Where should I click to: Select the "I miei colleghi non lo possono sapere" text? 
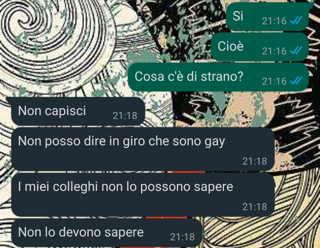pyautogui.click(x=126, y=187)
